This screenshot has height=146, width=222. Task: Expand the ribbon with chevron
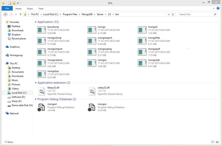pos(214,8)
